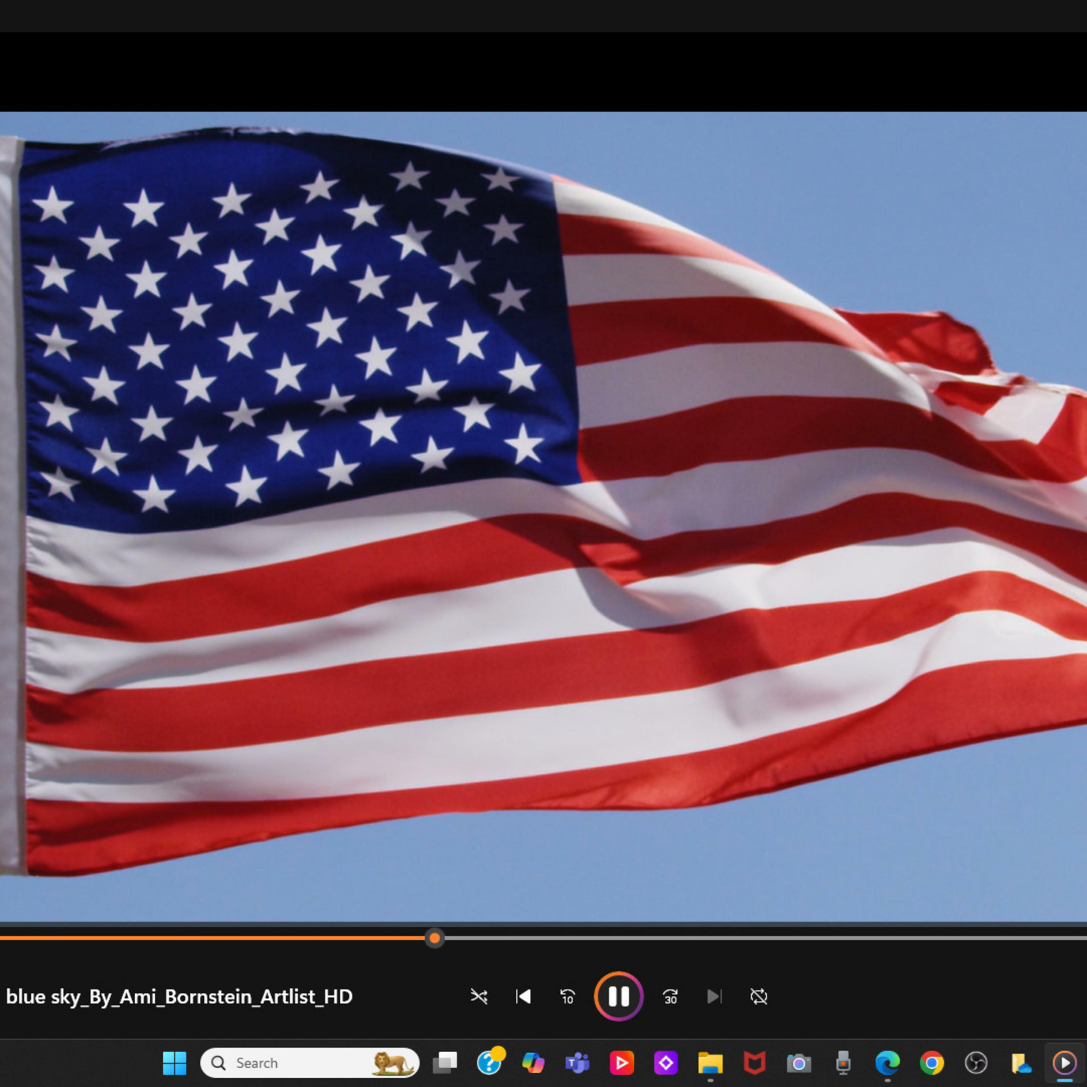Open OBS Studio from taskbar
The width and height of the screenshot is (1087, 1087).
click(976, 1063)
